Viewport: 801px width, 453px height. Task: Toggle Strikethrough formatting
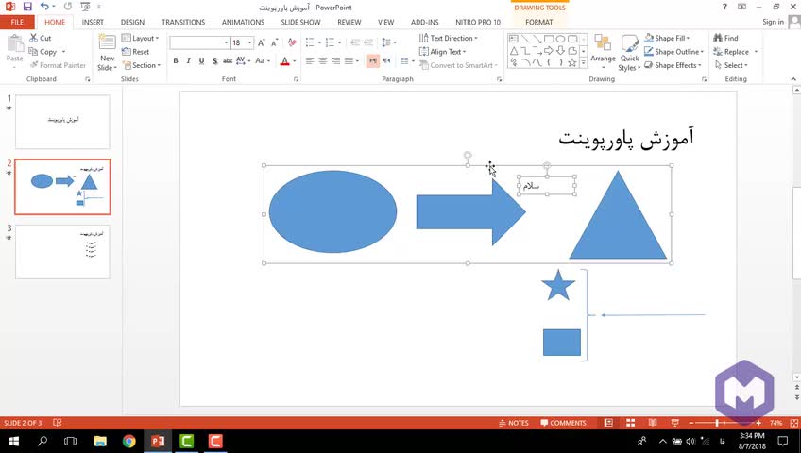coord(228,60)
